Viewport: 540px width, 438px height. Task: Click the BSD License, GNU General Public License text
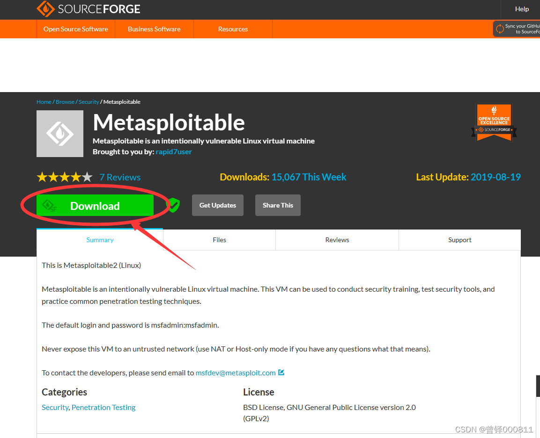click(329, 413)
